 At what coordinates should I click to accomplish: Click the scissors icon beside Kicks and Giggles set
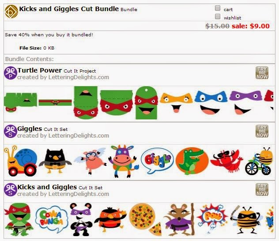(x=11, y=190)
